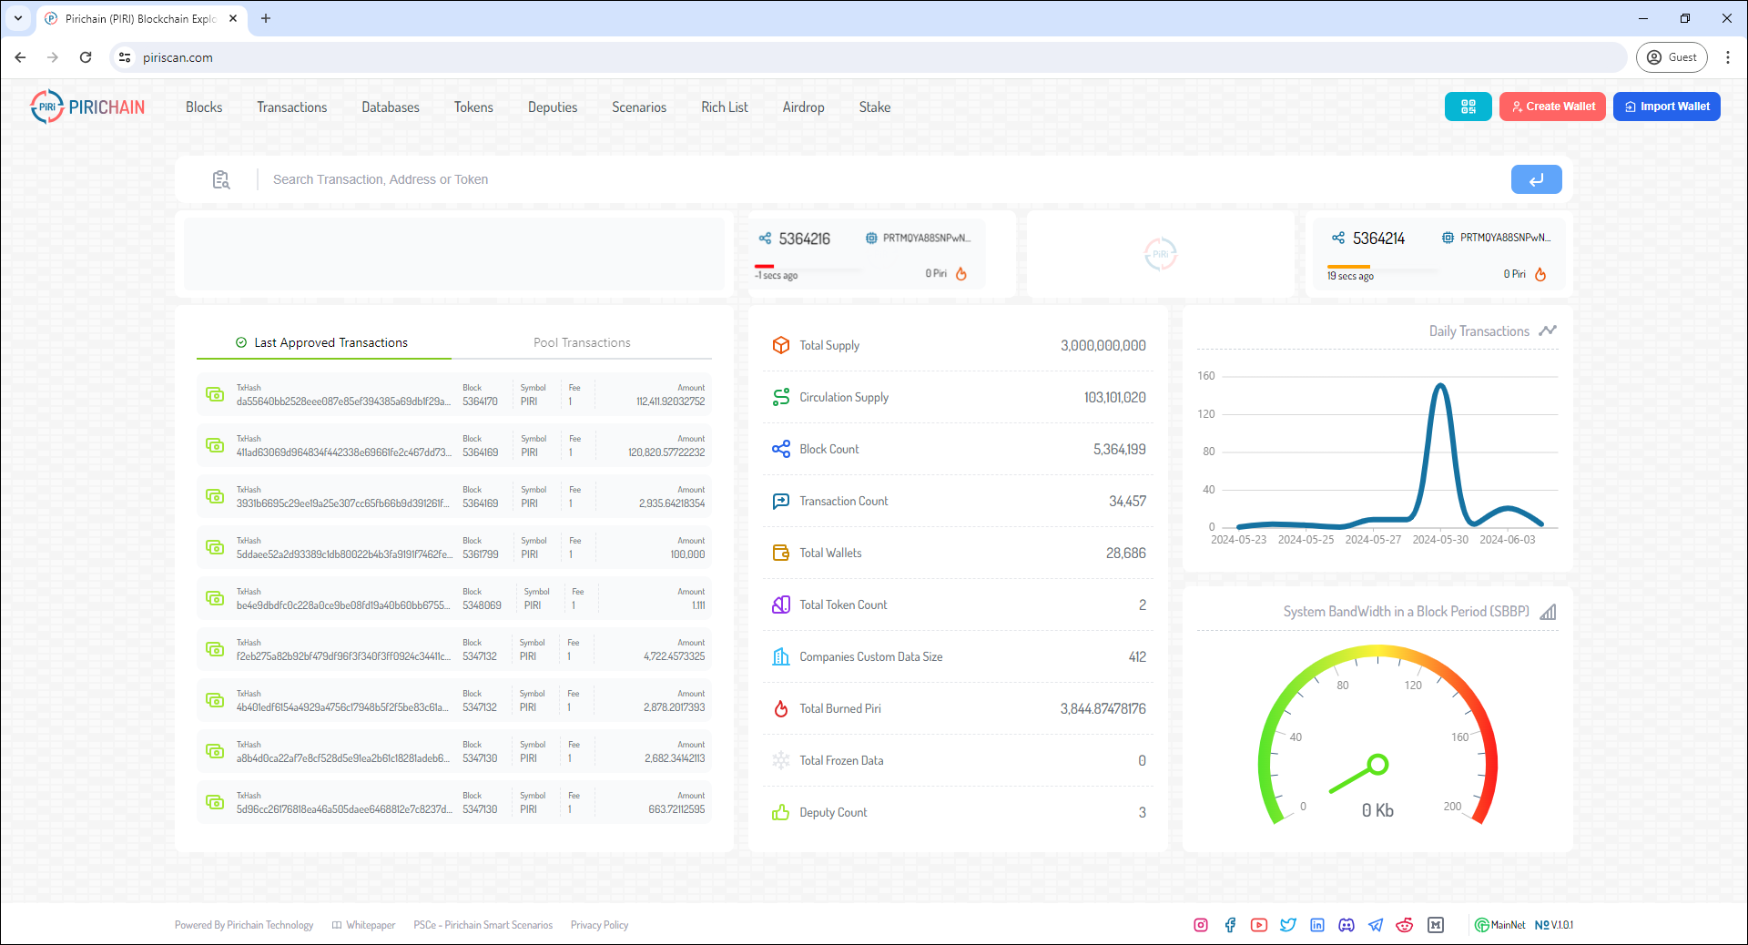The width and height of the screenshot is (1748, 945).
Task: Click the YouTube footer icon
Action: (x=1259, y=925)
